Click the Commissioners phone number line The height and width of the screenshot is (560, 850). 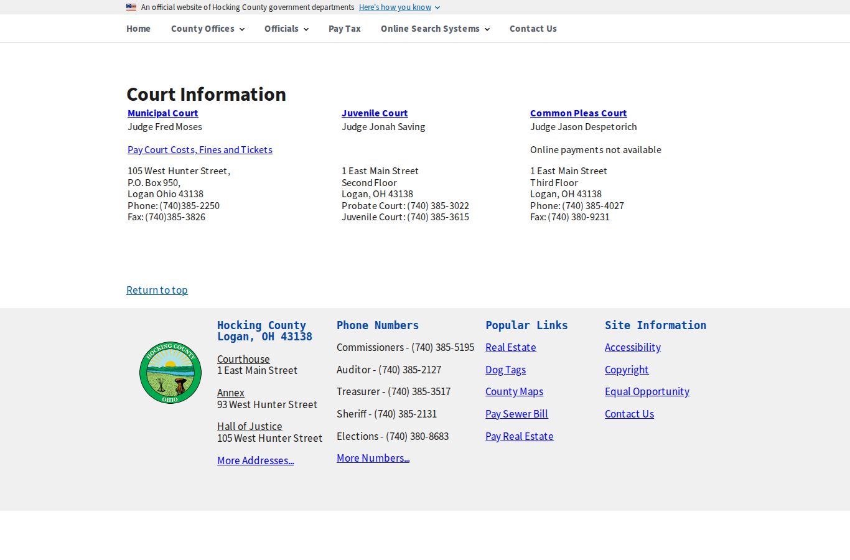coord(406,347)
